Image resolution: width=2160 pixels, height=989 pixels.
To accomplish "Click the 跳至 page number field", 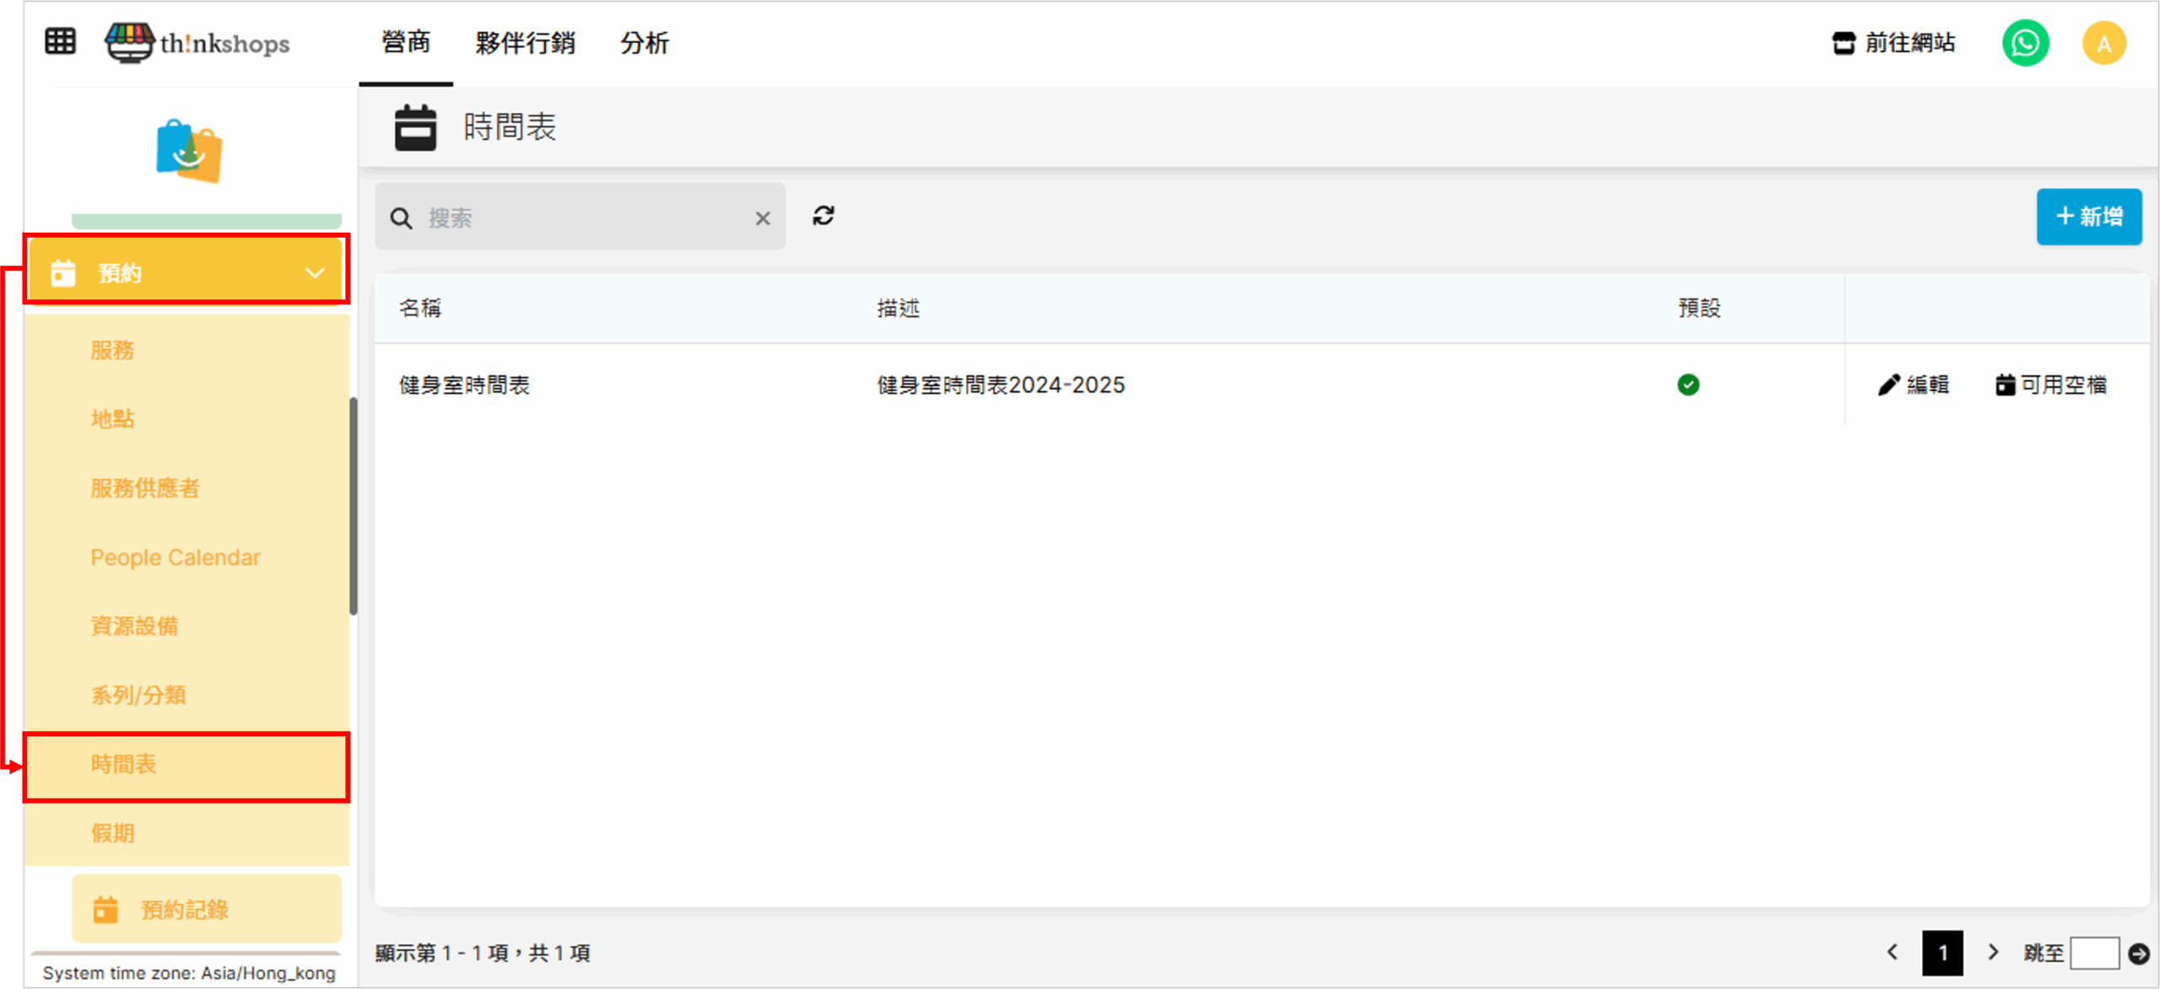I will coord(2094,954).
